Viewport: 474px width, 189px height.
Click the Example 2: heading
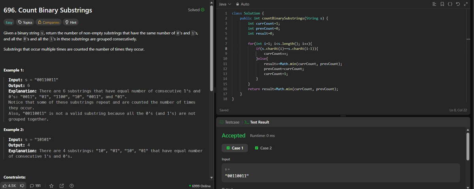click(14, 130)
